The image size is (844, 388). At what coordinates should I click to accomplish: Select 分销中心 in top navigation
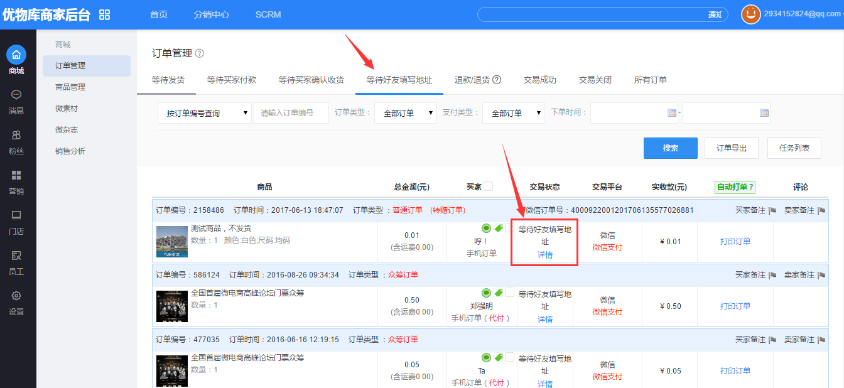click(211, 14)
